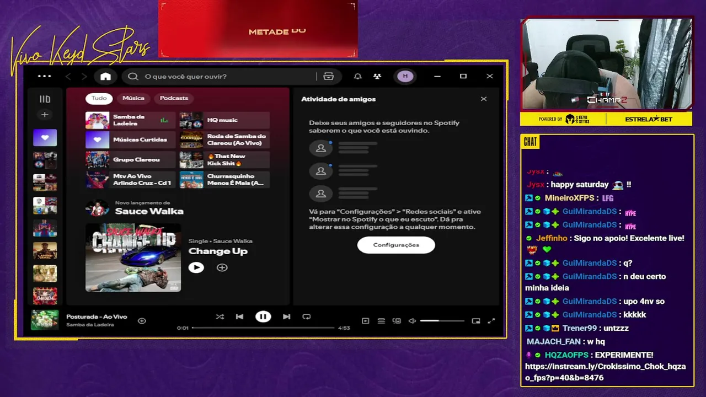Screen dimensions: 706x397
Task: Click MineiroXFPS username in chat
Action: (569, 198)
